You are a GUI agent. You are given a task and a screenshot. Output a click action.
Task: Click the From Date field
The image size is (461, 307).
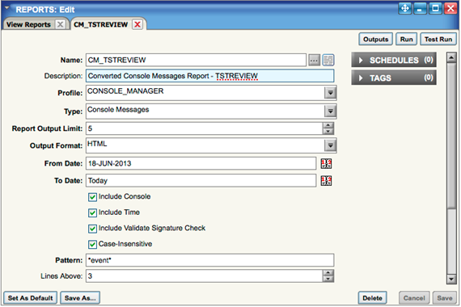coord(201,163)
